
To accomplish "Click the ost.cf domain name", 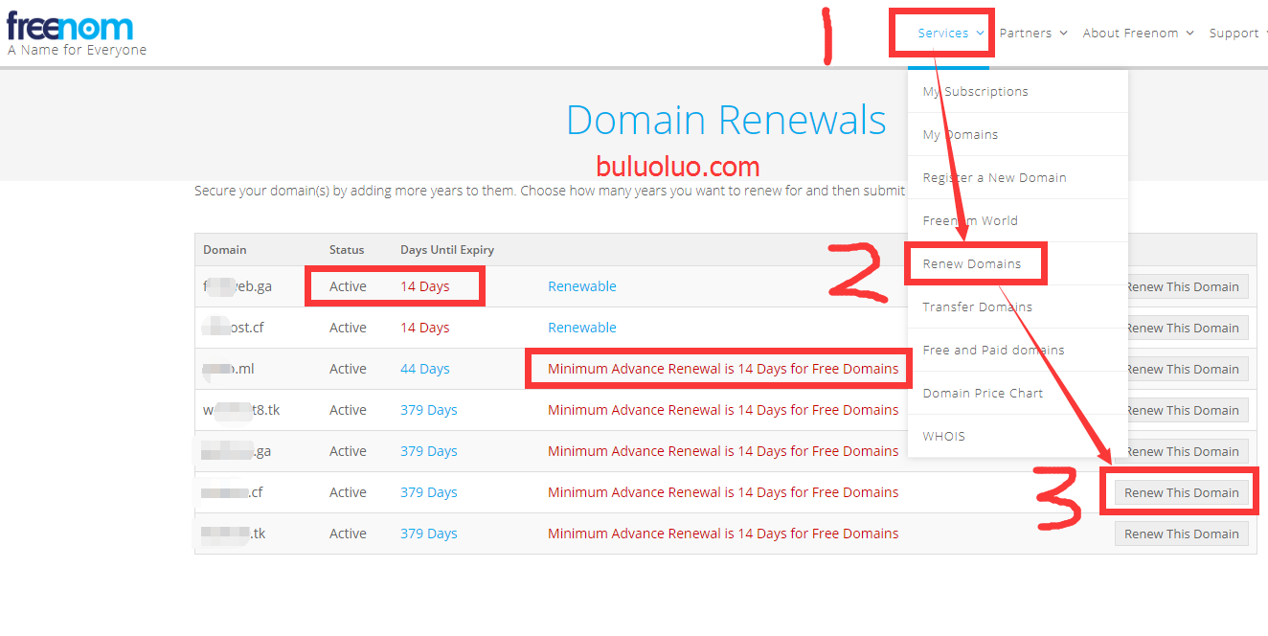I will click(233, 328).
